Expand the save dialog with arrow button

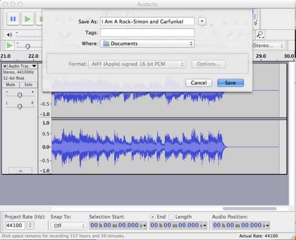[202, 21]
